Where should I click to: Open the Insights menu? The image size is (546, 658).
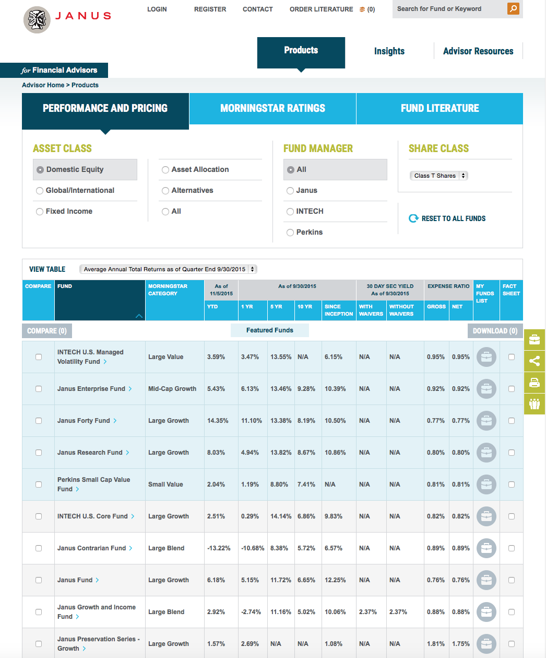point(389,51)
